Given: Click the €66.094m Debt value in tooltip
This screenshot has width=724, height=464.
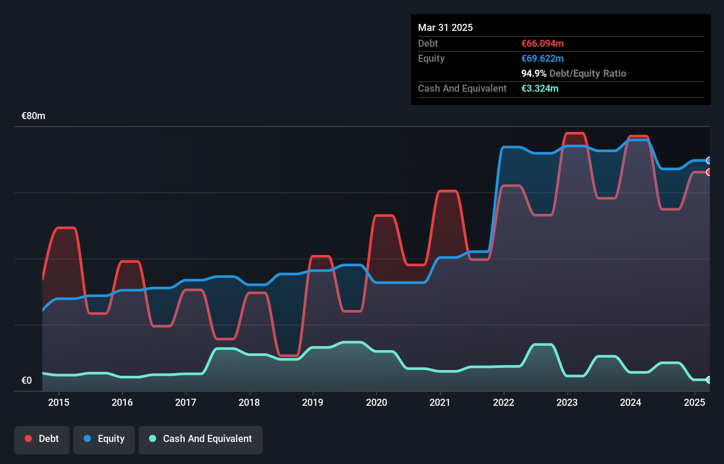Looking at the screenshot, I should click(x=542, y=44).
